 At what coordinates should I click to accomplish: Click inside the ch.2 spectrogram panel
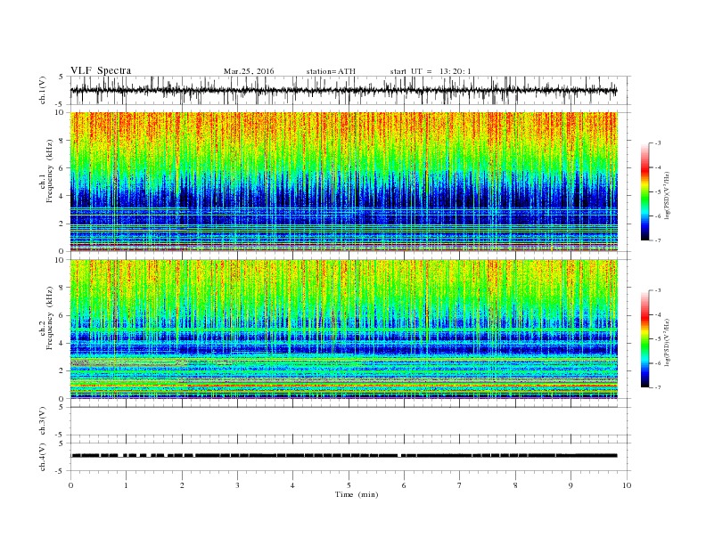coord(344,329)
